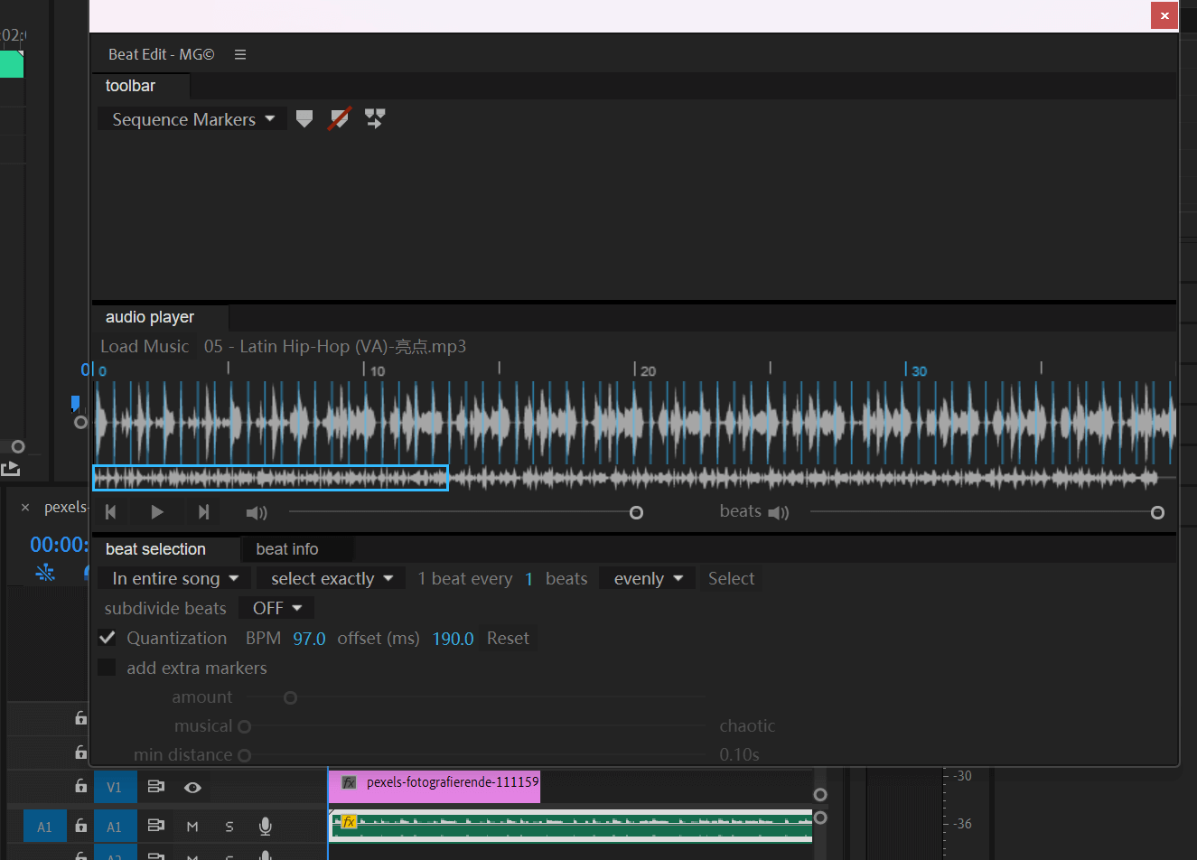The image size is (1197, 860).
Task: Switch to the toolbar tab
Action: 131,86
